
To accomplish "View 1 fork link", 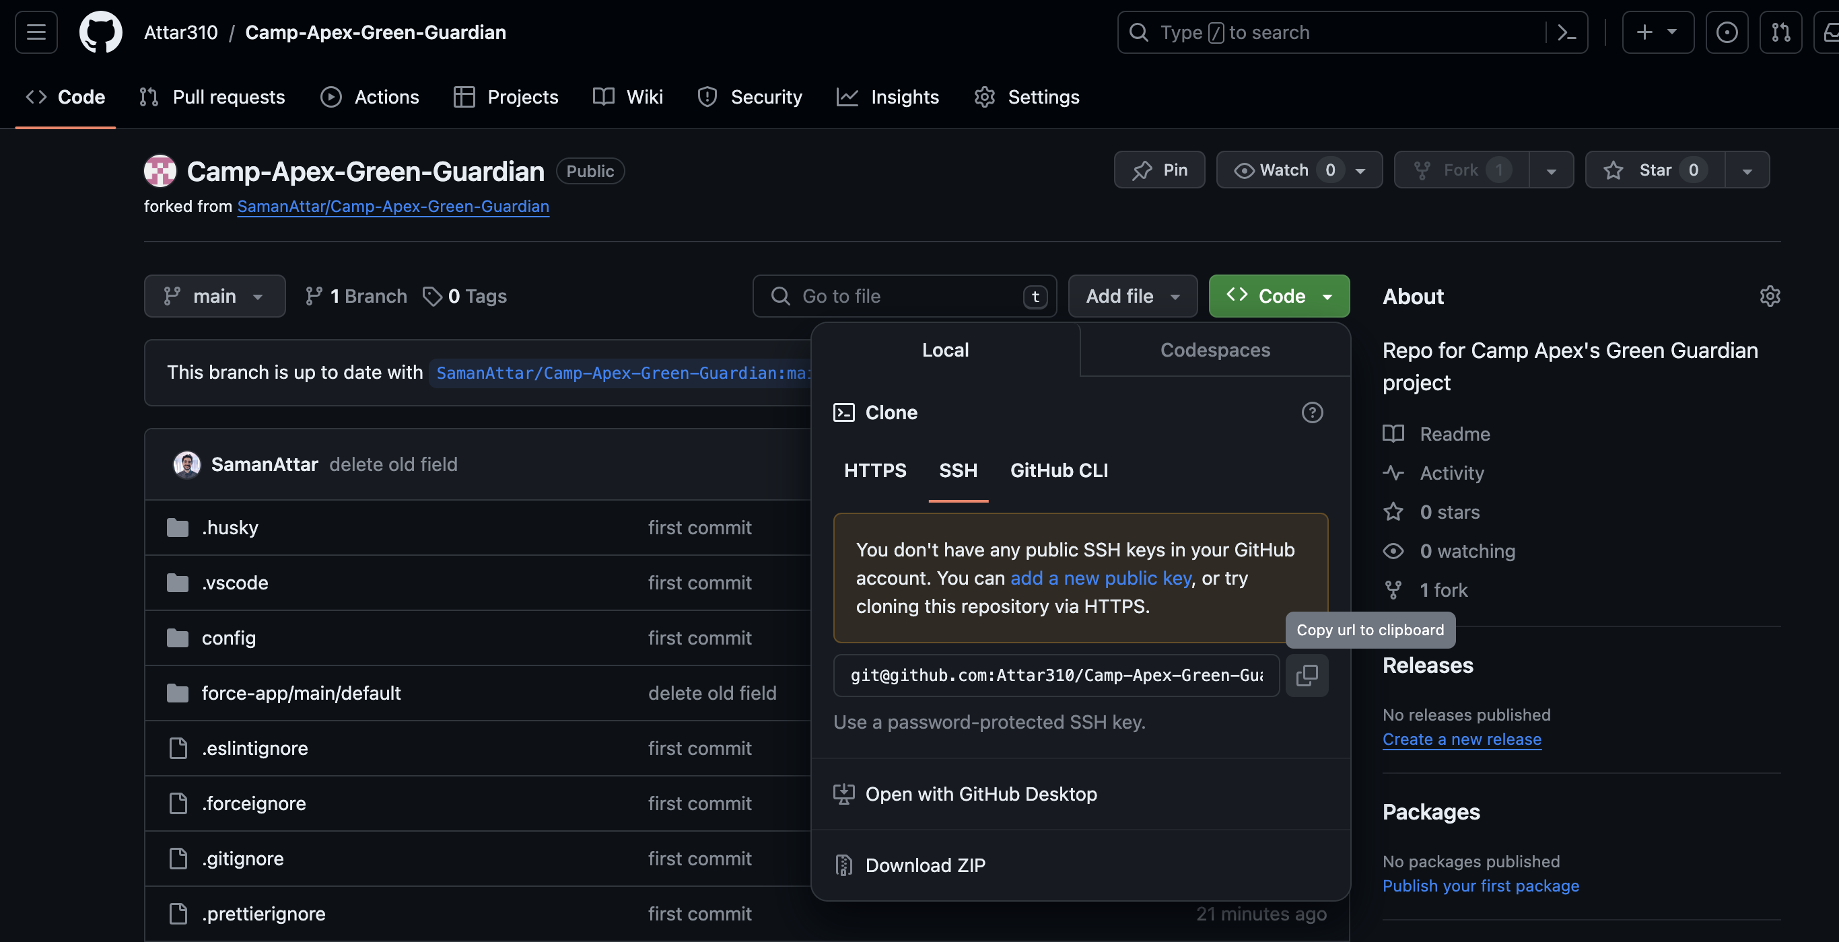I will pyautogui.click(x=1426, y=590).
